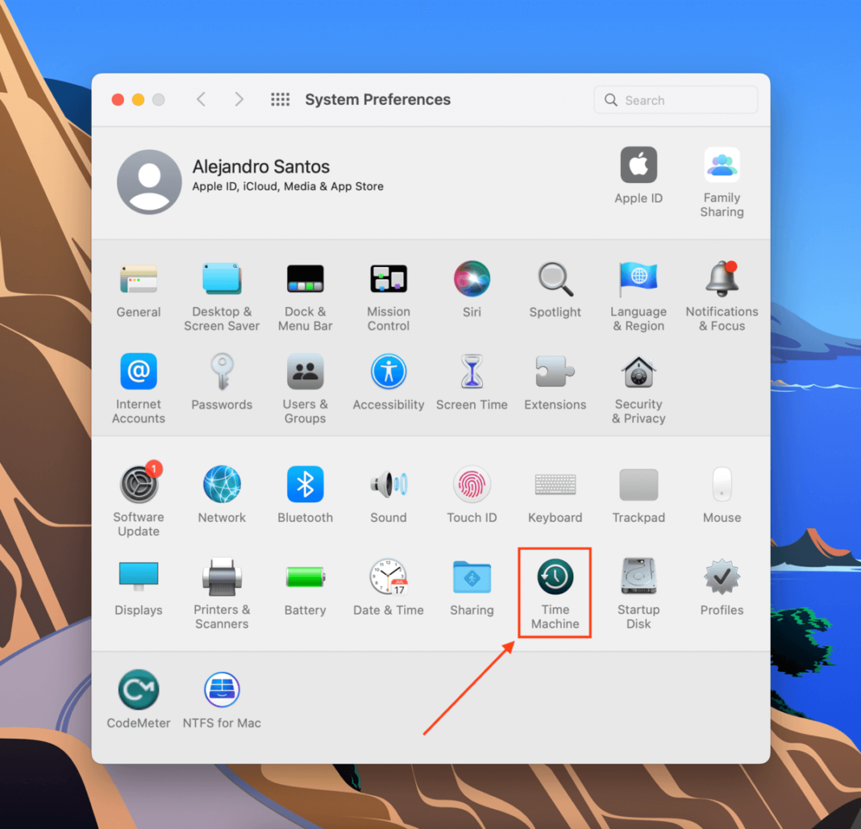Click the Alejandro Santos profile avatar
This screenshot has height=829, width=861.
pyautogui.click(x=149, y=181)
